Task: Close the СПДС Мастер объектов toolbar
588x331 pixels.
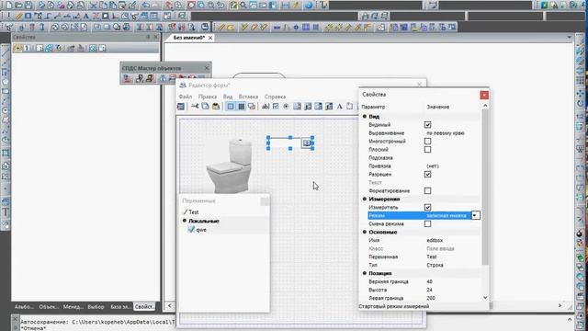Action: [x=206, y=68]
